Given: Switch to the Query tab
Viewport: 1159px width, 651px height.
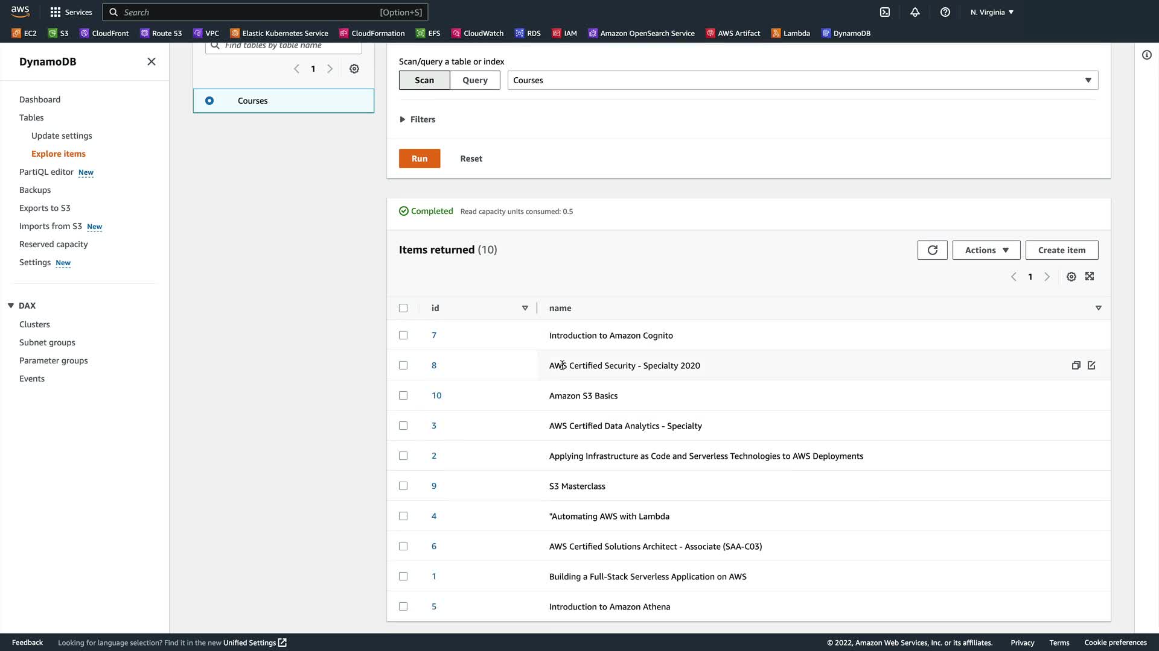Looking at the screenshot, I should (474, 80).
